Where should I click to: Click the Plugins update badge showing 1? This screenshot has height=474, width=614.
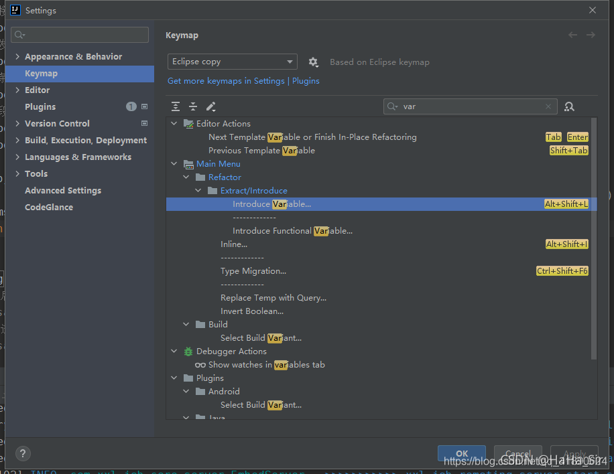pos(131,106)
